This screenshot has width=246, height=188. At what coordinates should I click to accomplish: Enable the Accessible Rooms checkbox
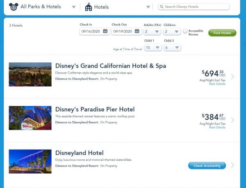186,31
